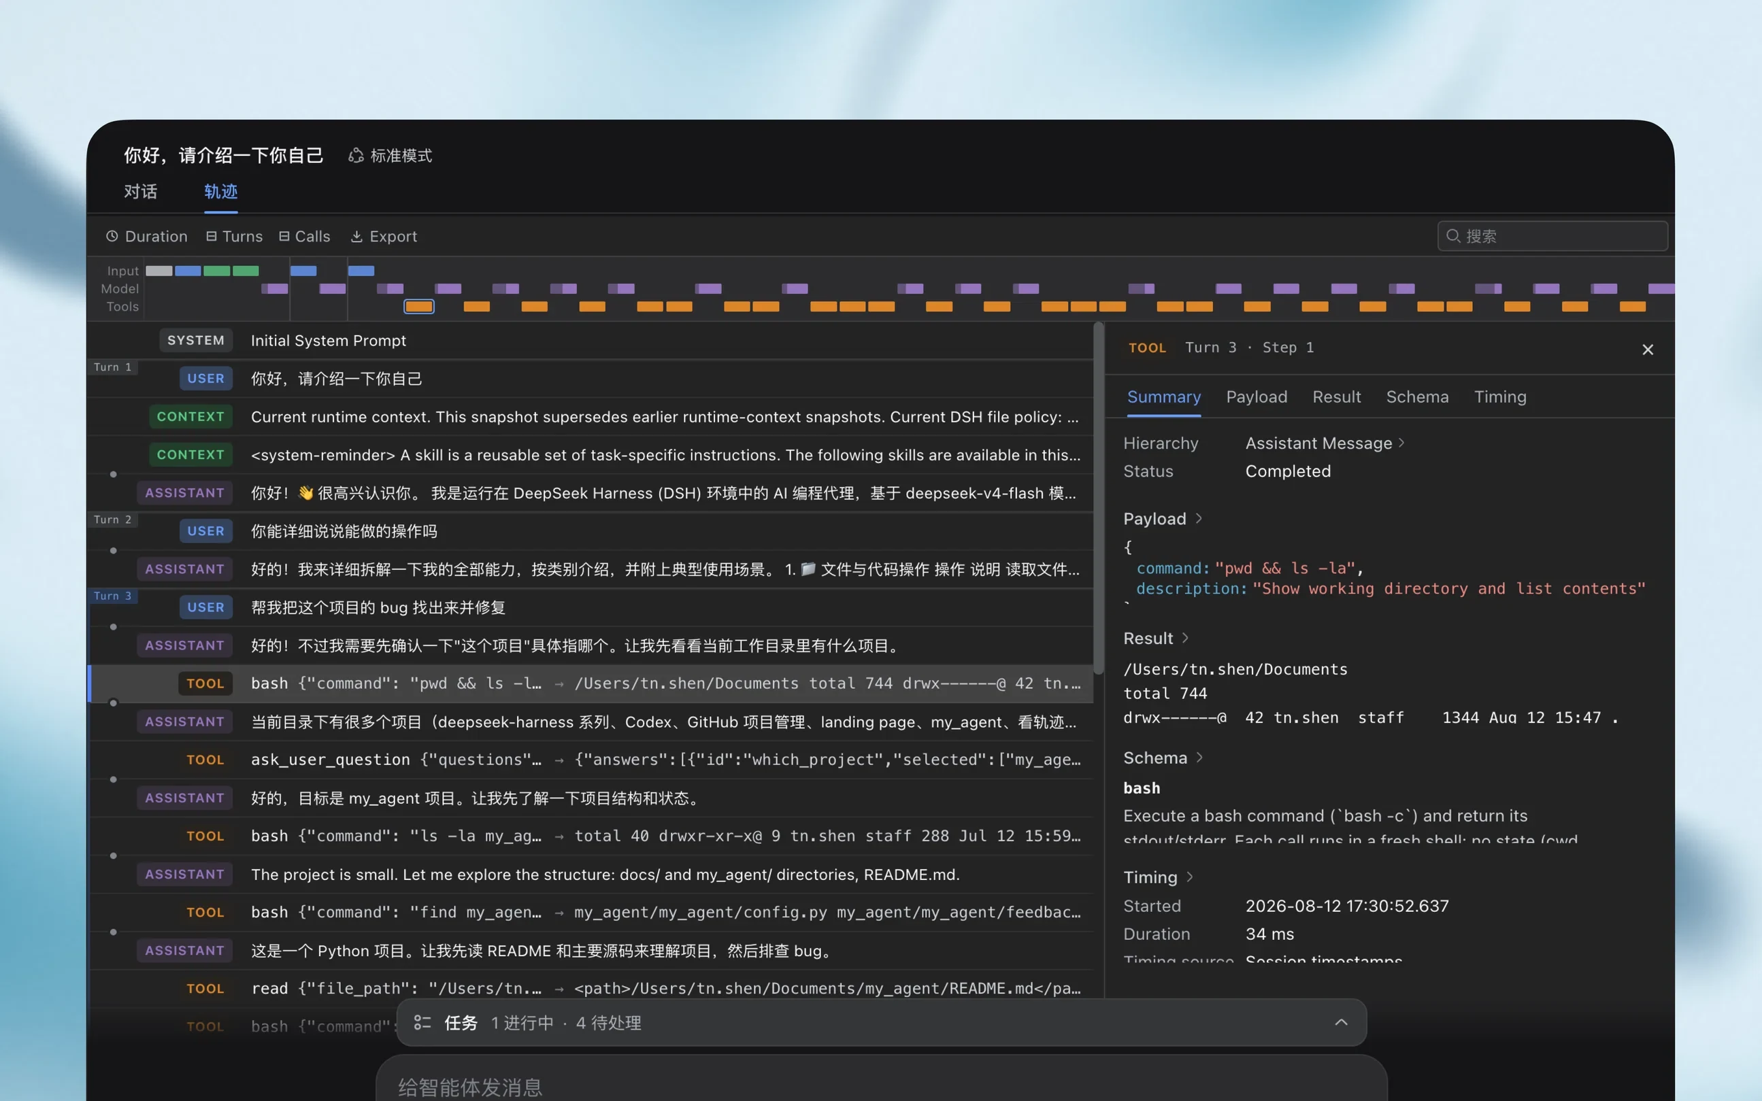
Task: Click the Turn 1 label
Action: 113,367
